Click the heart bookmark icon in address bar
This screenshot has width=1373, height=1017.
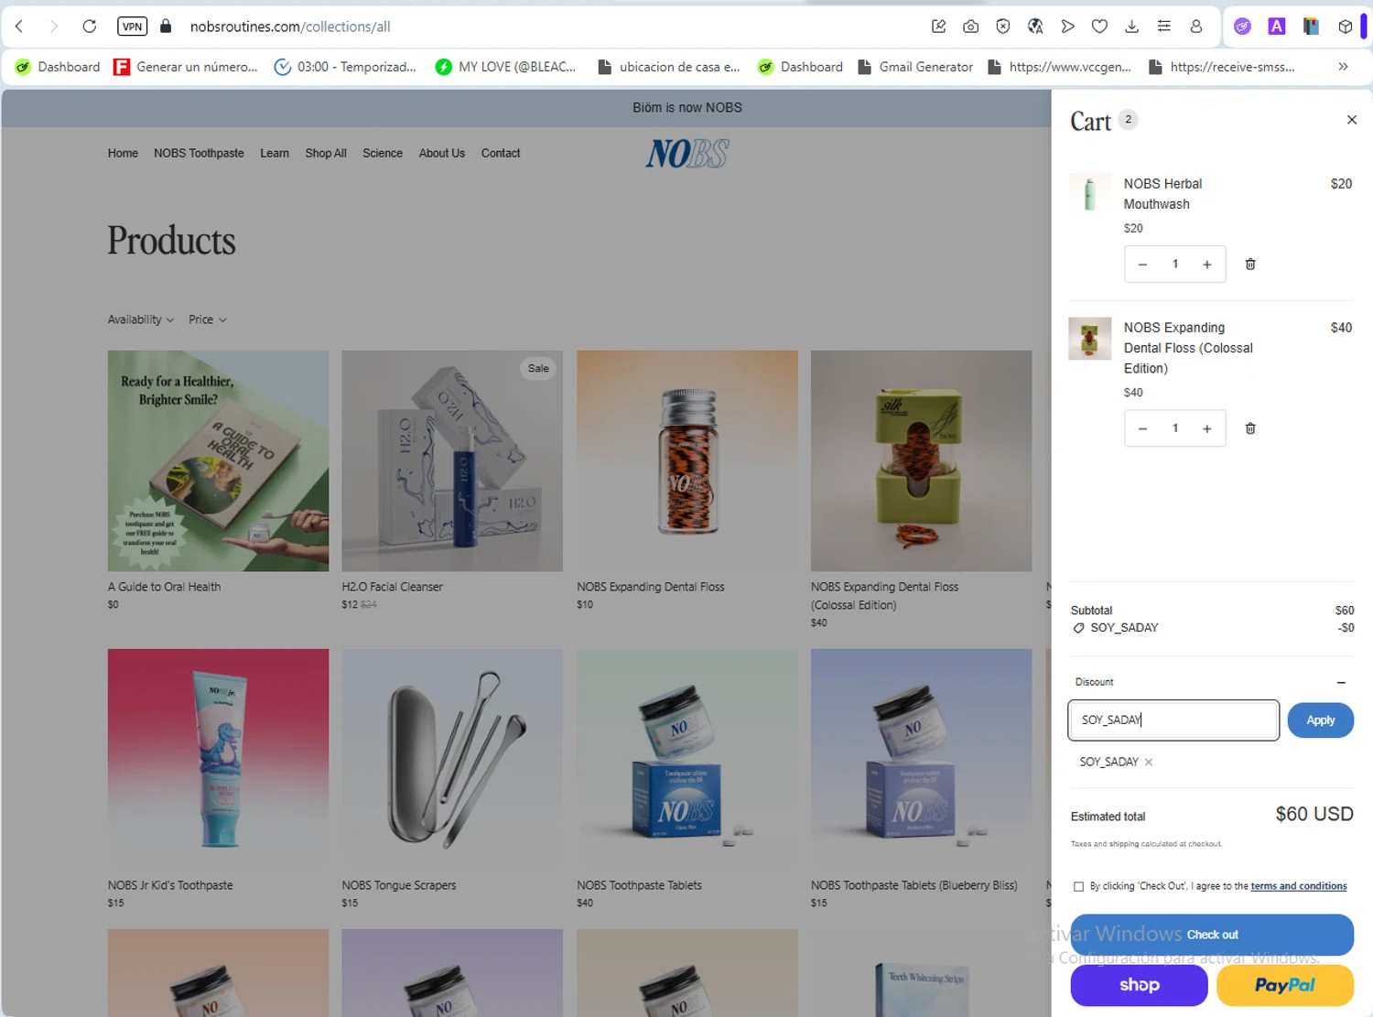pos(1099,27)
